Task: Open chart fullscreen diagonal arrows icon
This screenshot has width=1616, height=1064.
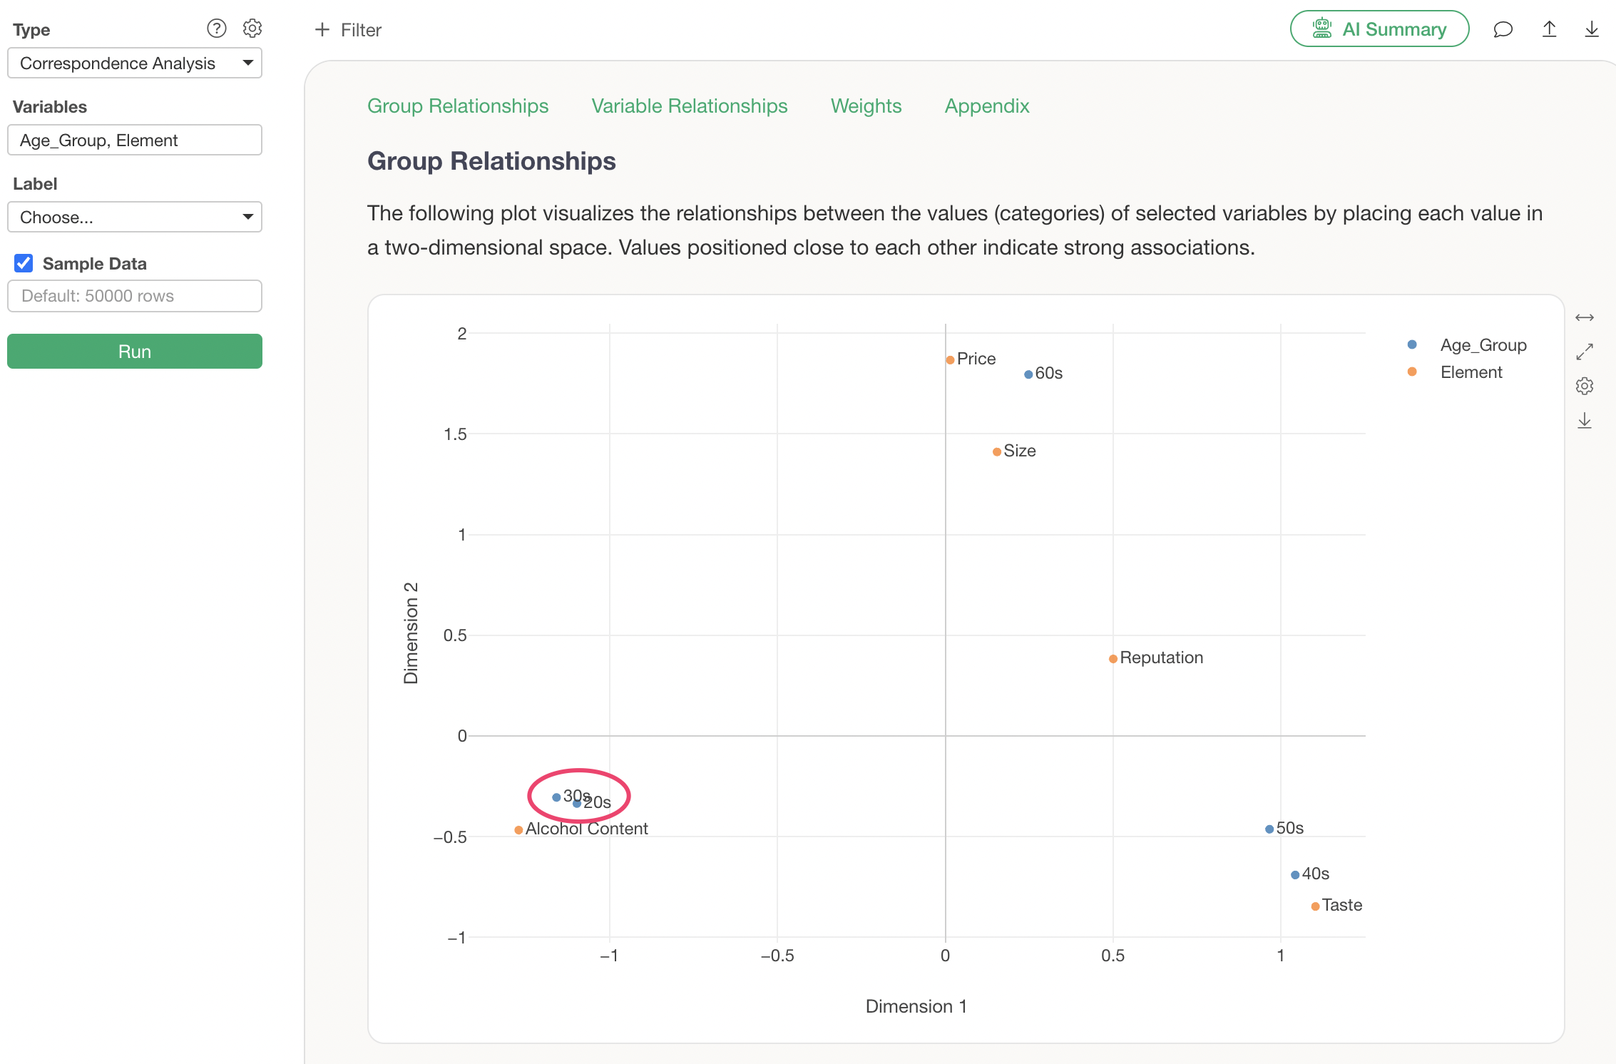Action: 1584,352
